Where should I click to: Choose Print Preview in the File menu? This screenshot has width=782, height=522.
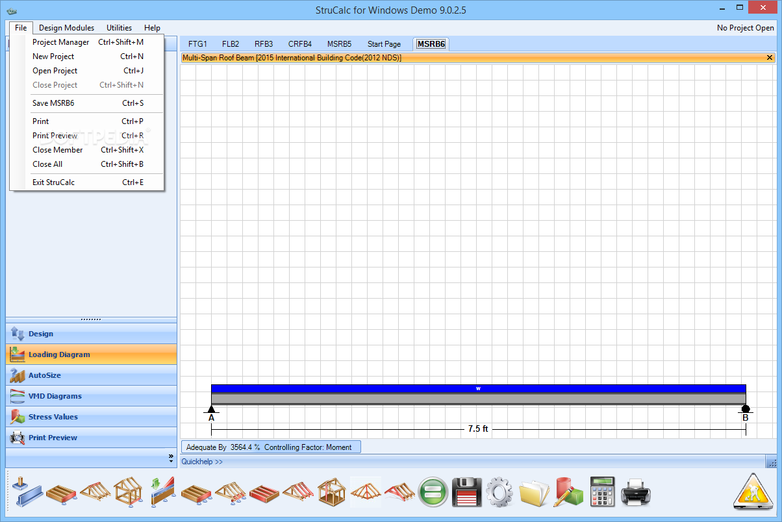tap(87, 136)
